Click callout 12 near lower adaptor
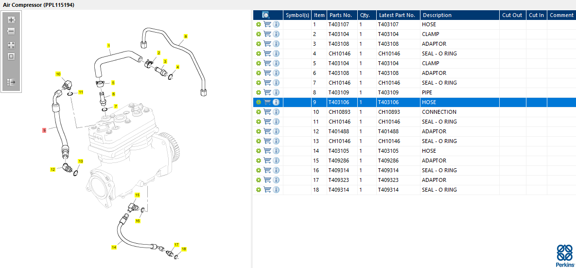576x268 pixels. click(53, 169)
